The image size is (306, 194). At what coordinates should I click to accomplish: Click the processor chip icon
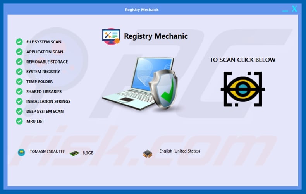point(148,154)
